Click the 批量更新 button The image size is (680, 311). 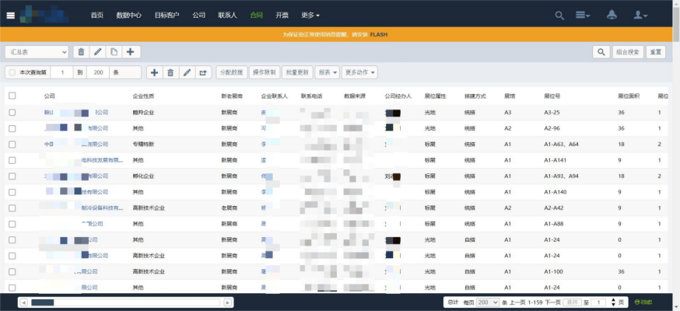(296, 72)
